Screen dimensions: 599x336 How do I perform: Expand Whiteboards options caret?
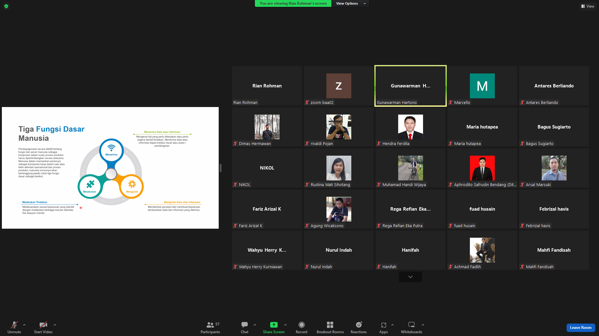(x=423, y=325)
